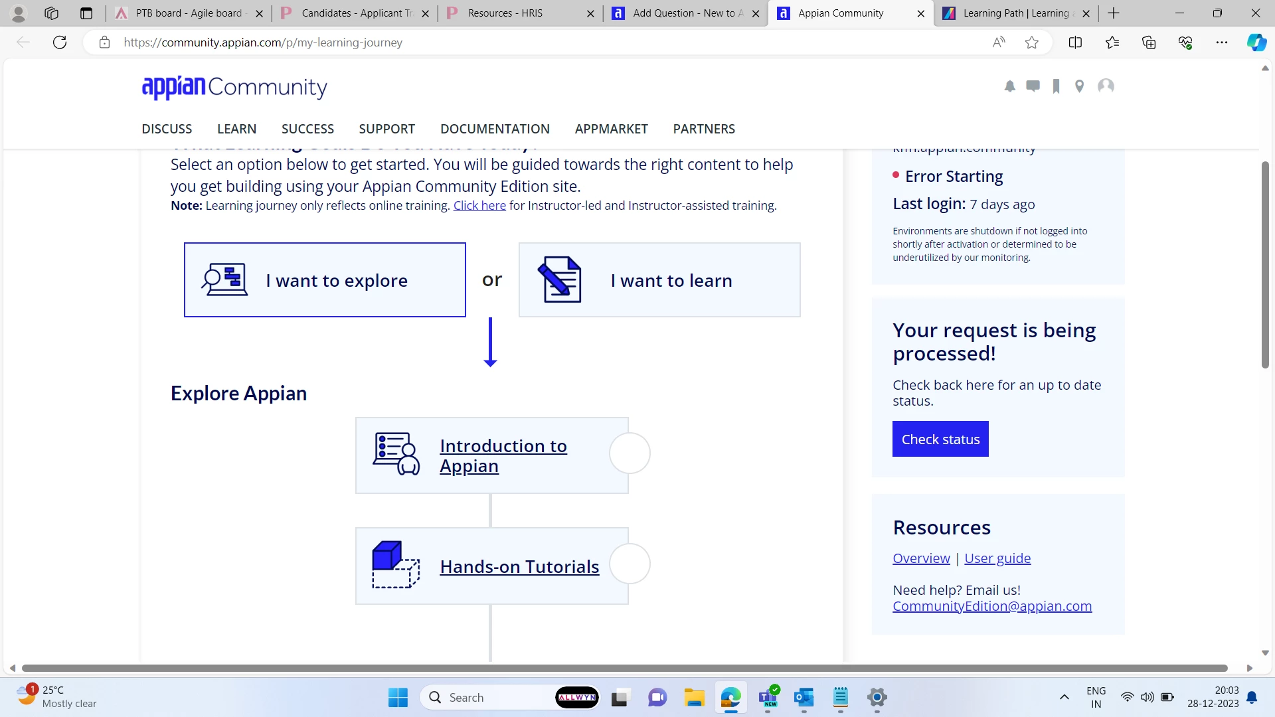Click the location pin icon in header

click(x=1080, y=86)
